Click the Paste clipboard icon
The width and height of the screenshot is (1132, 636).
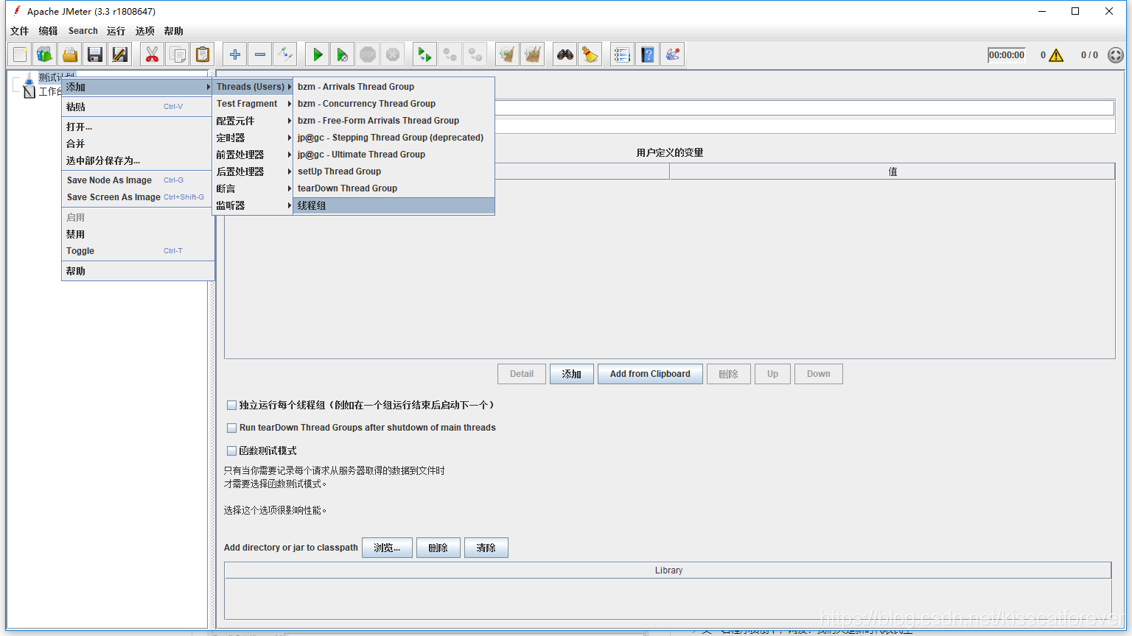tap(203, 54)
